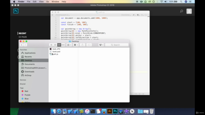The height and width of the screenshot is (115, 205).
Task: Select the book.psd file
Action: pyautogui.click(x=56, y=51)
